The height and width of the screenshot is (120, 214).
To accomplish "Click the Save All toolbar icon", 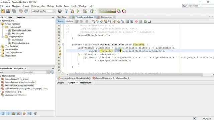I will pyautogui.click(x=14, y=11).
